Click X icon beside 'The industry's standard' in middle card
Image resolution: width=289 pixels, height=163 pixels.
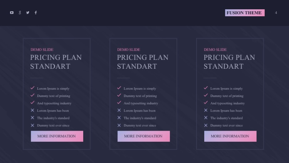119,118
